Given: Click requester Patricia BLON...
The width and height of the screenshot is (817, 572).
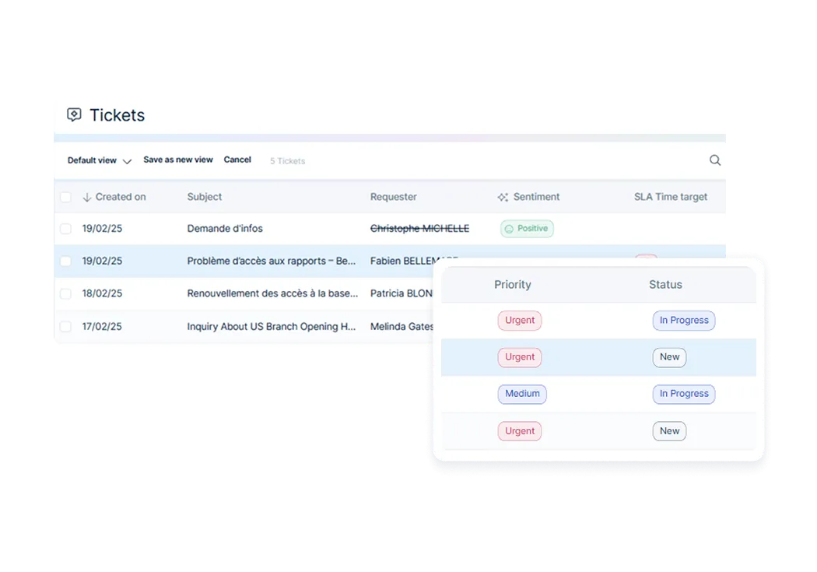Looking at the screenshot, I should click(x=401, y=294).
